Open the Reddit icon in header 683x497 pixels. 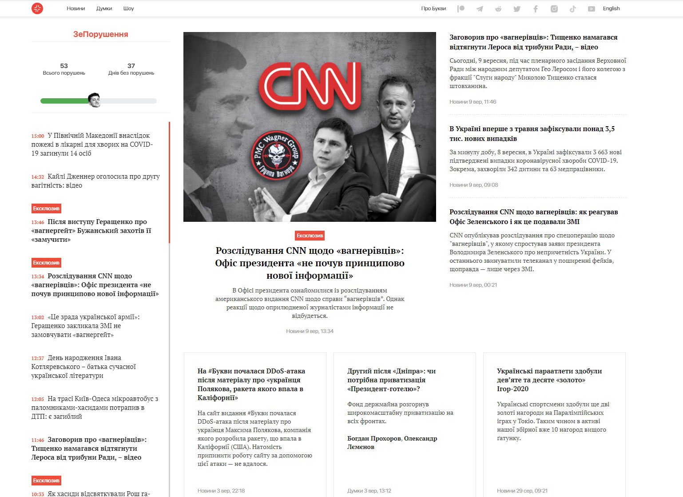point(498,9)
